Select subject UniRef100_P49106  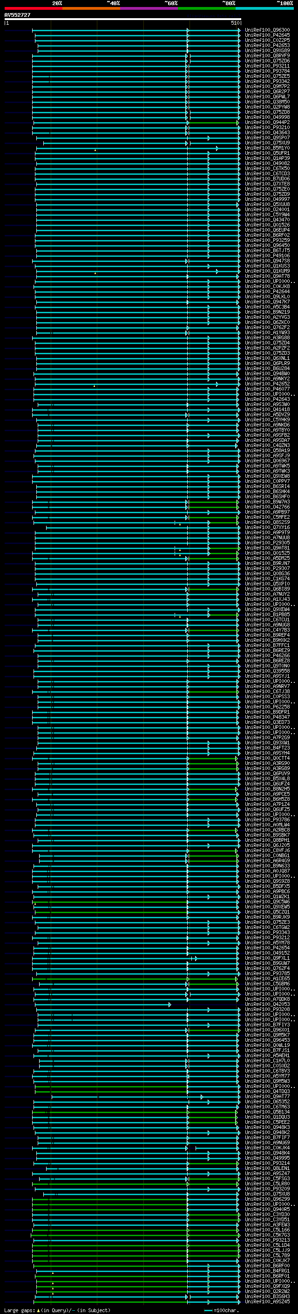coord(267,255)
